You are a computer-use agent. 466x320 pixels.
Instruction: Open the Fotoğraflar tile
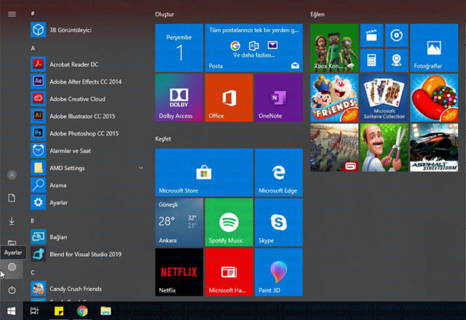pos(434,48)
